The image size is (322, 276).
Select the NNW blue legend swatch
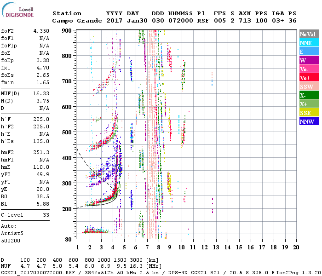(x=309, y=121)
